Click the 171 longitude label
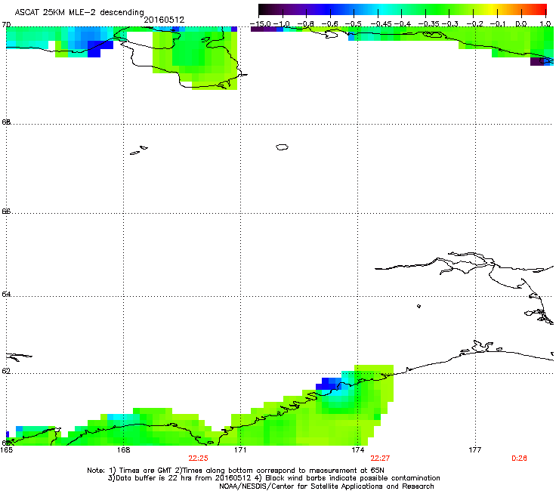 coord(240,450)
